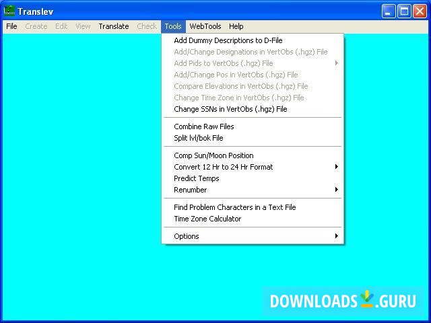Open the File menu
Screen dimensions: 431x323
coord(11,26)
